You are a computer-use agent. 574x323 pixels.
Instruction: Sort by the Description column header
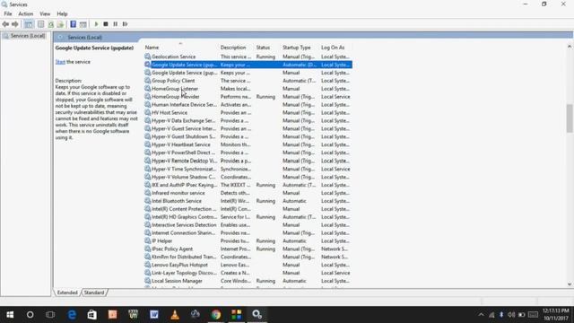(x=233, y=48)
